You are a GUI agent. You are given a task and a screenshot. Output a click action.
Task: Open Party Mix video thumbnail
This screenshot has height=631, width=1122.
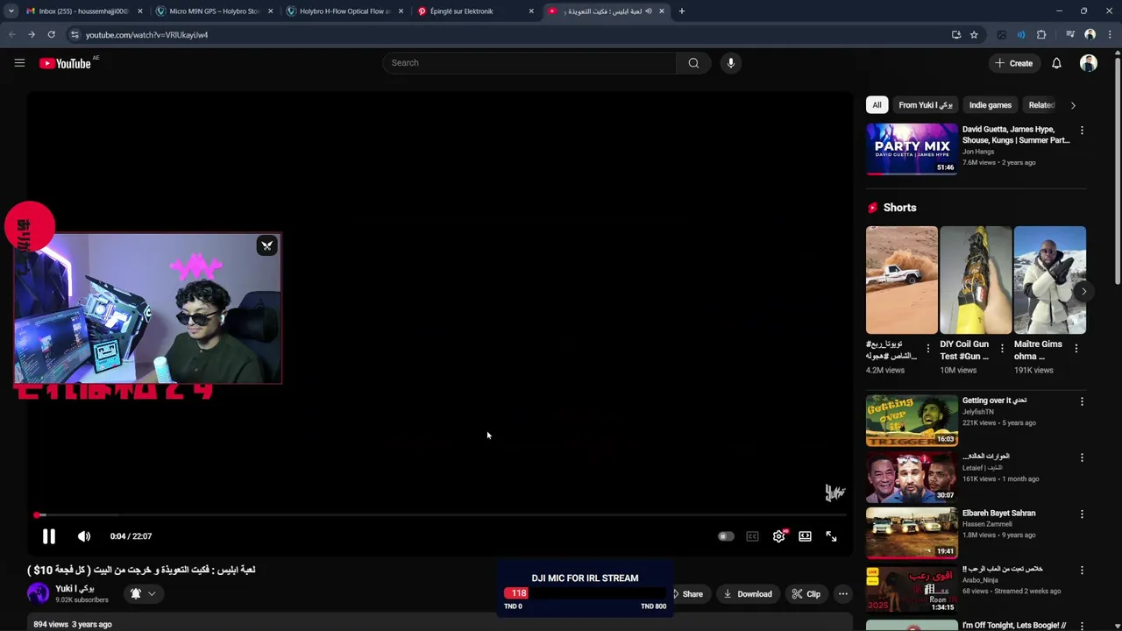tap(912, 149)
